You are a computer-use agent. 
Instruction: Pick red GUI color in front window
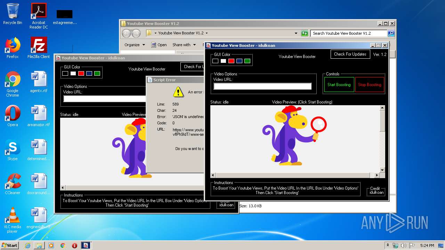pyautogui.click(x=231, y=61)
